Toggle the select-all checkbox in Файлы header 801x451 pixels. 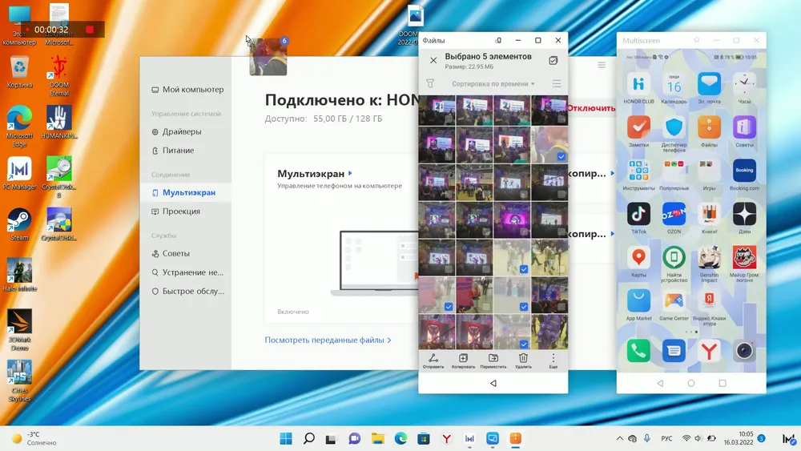553,60
